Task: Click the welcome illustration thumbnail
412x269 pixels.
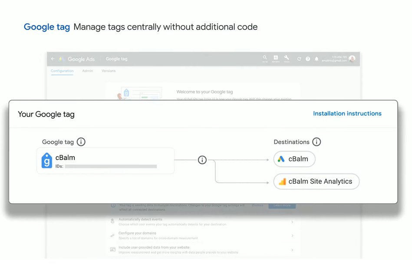Action: click(139, 94)
